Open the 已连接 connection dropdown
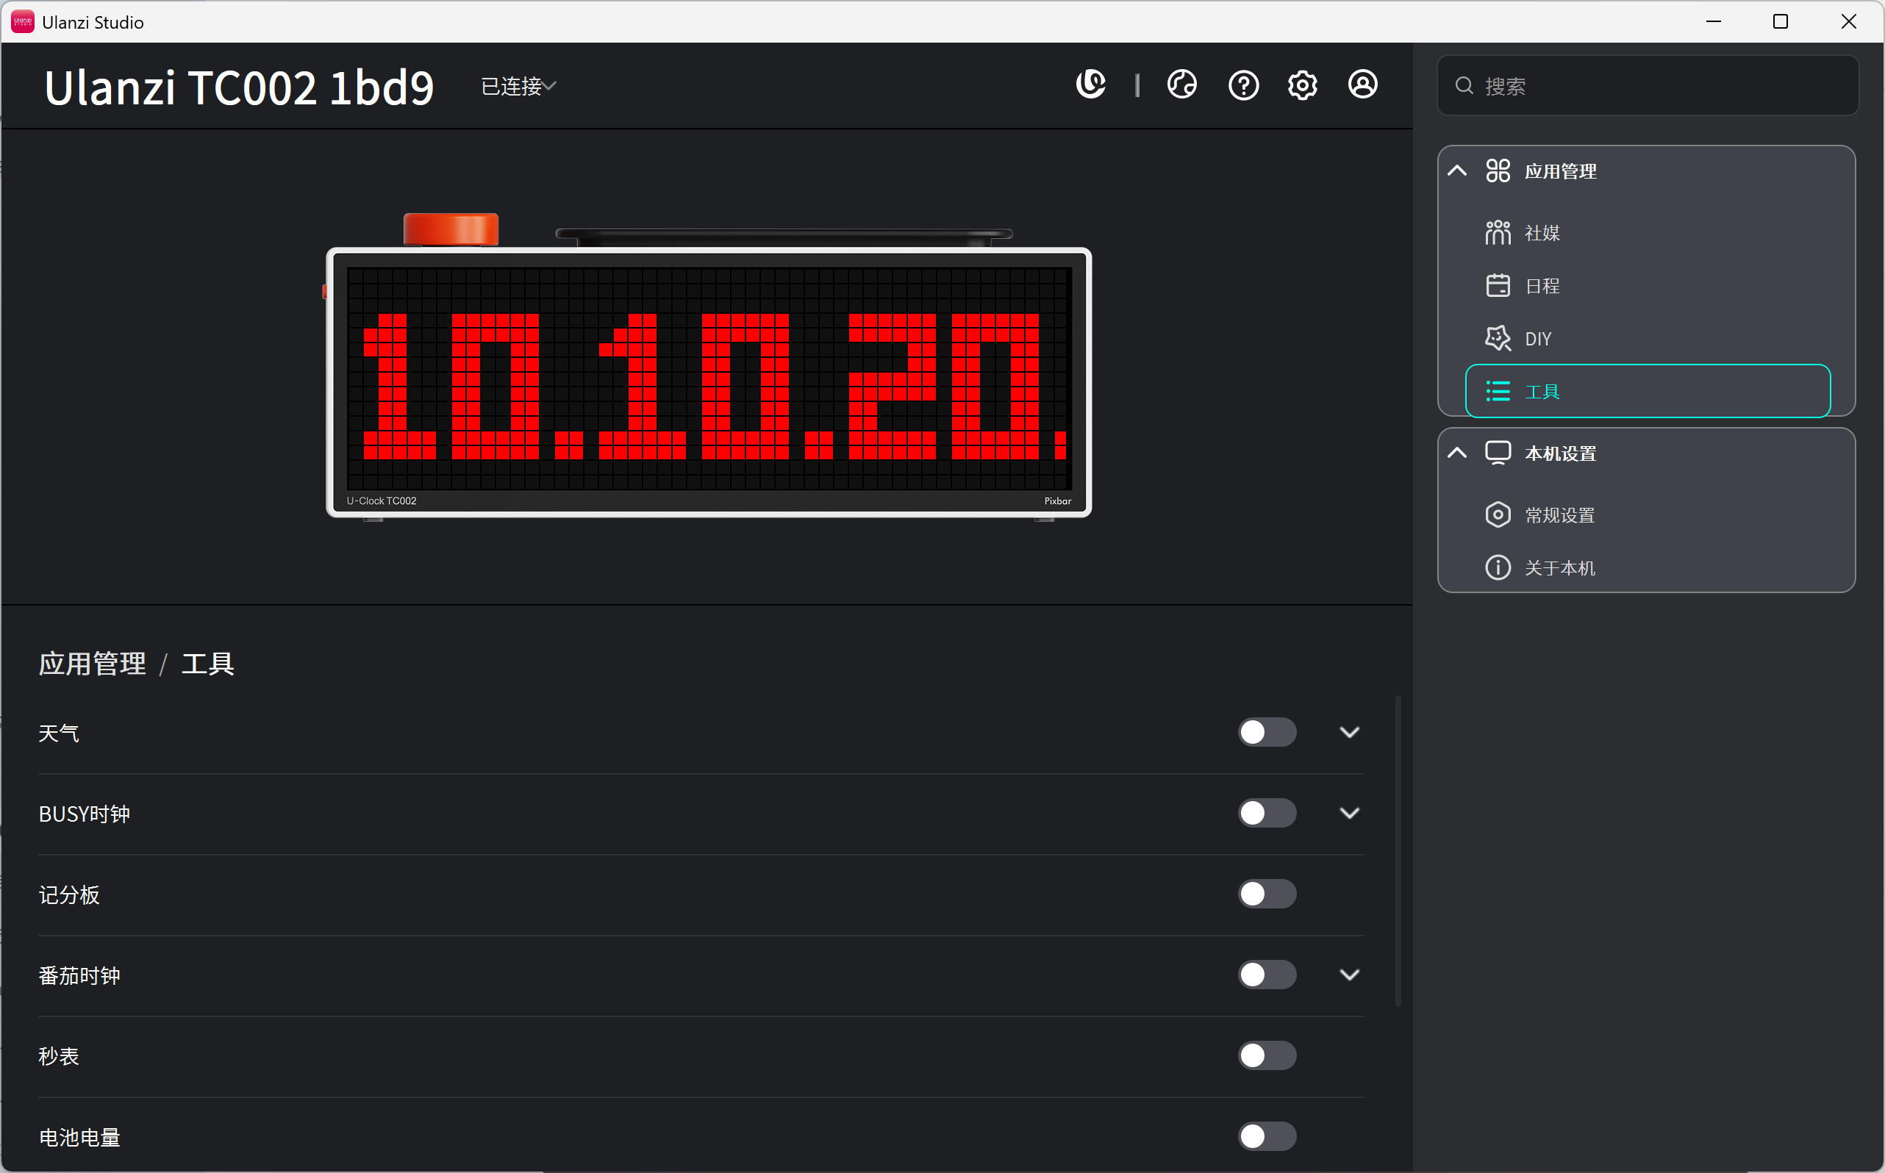1885x1173 pixels. [518, 86]
